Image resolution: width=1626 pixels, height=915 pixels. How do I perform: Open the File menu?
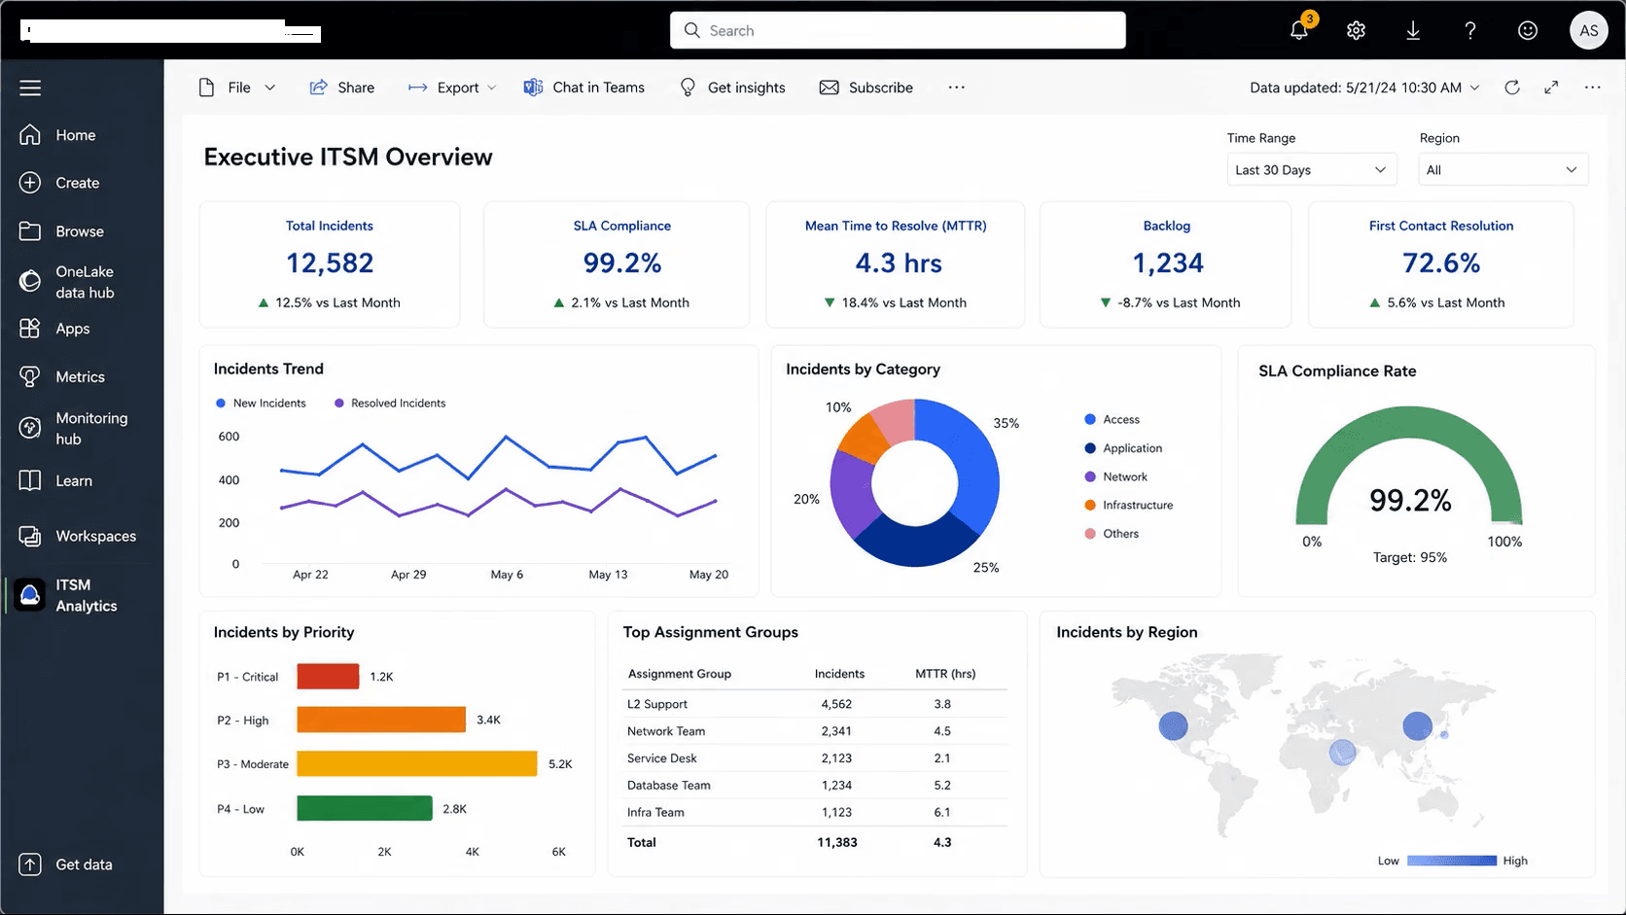coord(237,88)
